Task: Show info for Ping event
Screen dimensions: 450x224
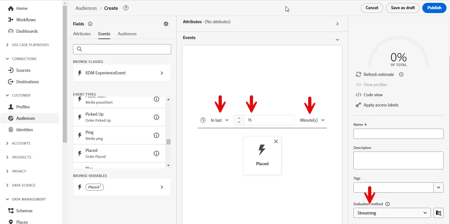Action: [x=156, y=135]
